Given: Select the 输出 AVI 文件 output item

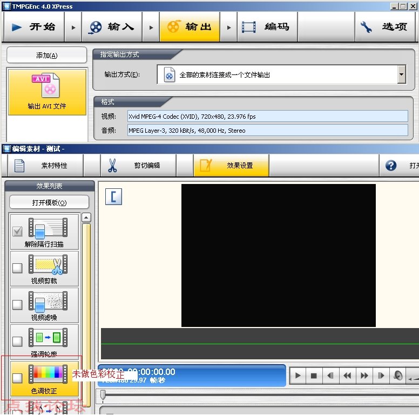Looking at the screenshot, I should 47,92.
